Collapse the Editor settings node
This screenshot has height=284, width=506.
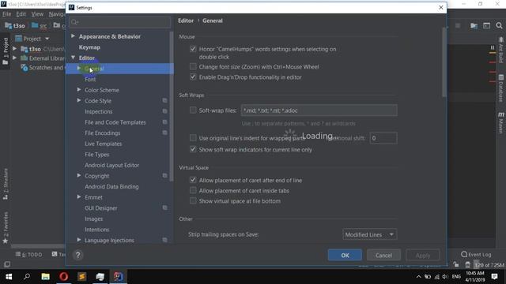pyautogui.click(x=73, y=58)
